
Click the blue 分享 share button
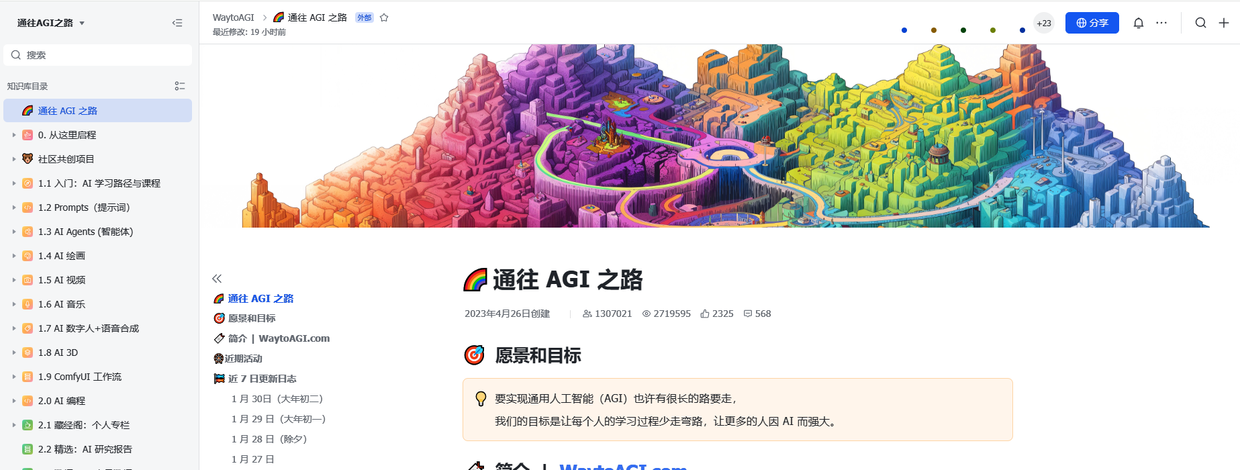click(1092, 23)
